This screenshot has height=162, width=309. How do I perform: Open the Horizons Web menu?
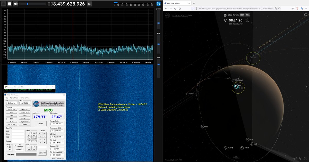tap(25, 98)
